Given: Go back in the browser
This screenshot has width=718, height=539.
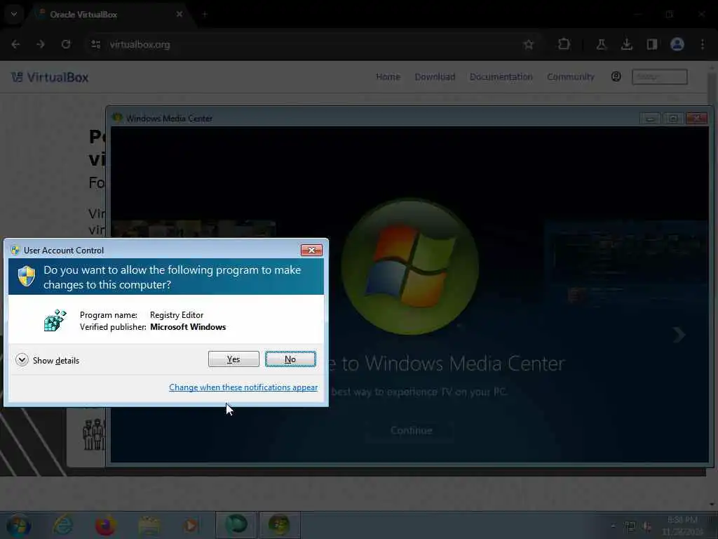Looking at the screenshot, I should [15, 44].
